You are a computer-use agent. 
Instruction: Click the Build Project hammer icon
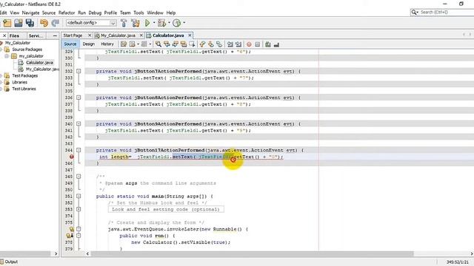pos(124,23)
